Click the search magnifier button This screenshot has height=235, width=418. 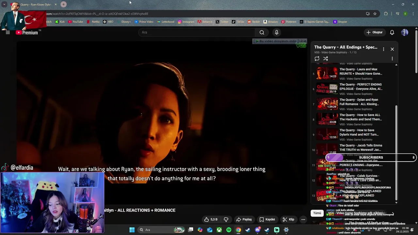pos(262,32)
